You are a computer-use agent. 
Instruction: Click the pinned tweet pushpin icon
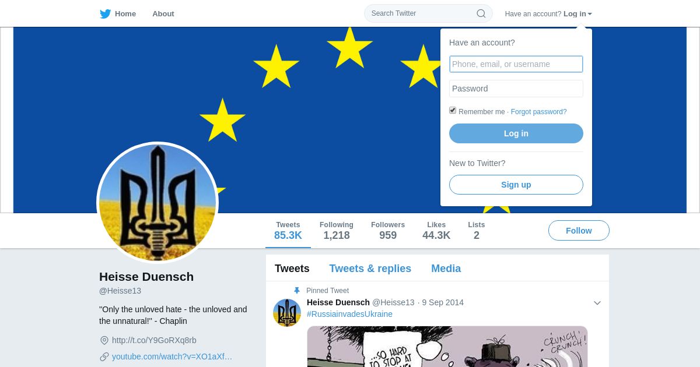[x=297, y=291]
